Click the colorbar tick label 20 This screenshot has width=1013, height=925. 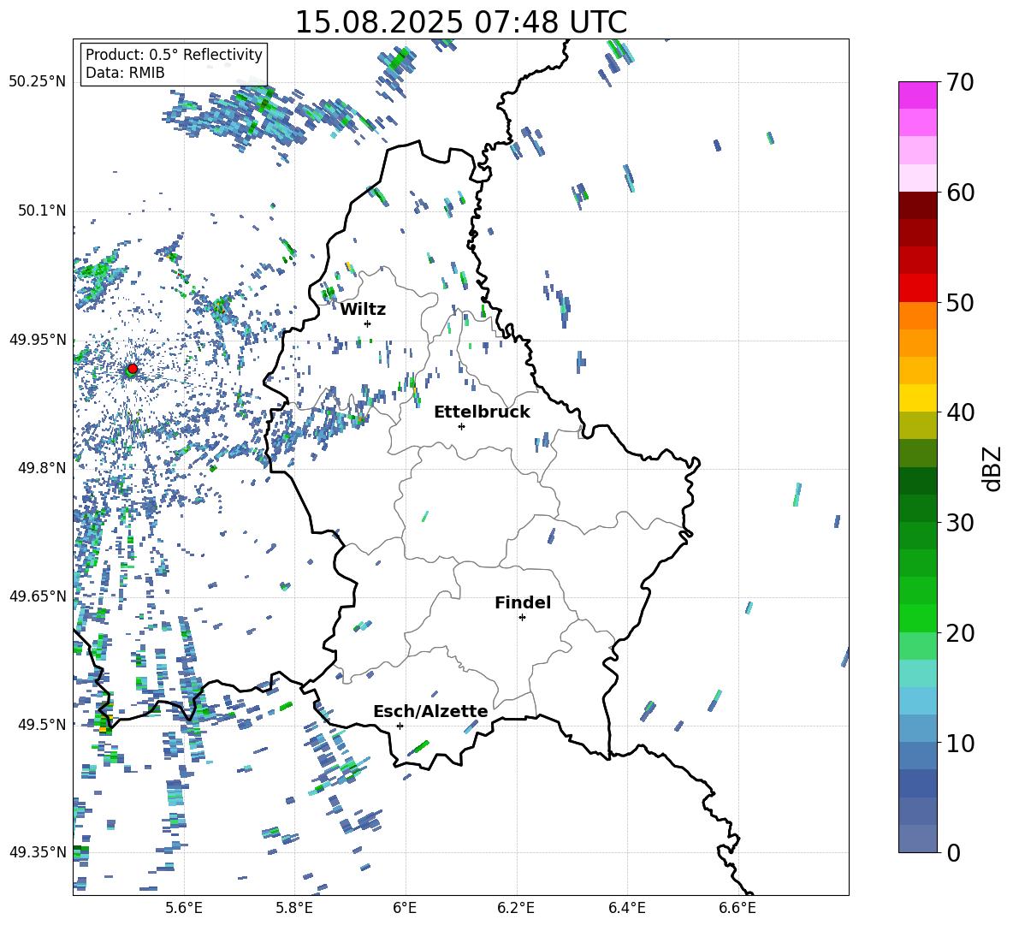click(961, 633)
